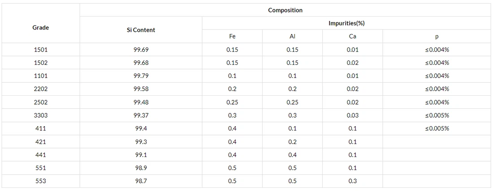This screenshot has height=191, width=493.
Task: Click the Al impurity column header
Action: 292,37
